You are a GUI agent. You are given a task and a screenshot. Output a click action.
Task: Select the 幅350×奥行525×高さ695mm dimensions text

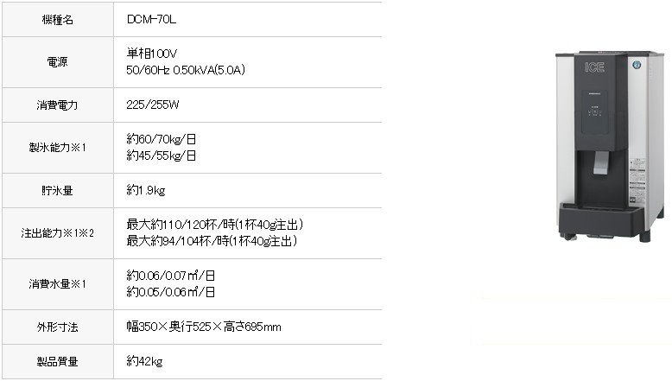tap(204, 327)
